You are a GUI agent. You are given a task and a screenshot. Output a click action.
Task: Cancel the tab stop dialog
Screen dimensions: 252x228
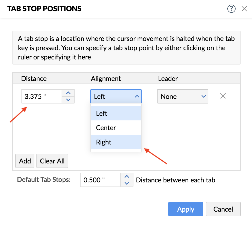pyautogui.click(x=223, y=209)
